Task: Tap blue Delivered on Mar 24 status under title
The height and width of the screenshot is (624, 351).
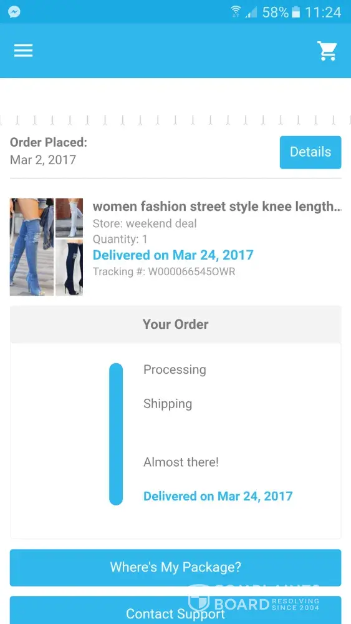Action: click(x=173, y=255)
